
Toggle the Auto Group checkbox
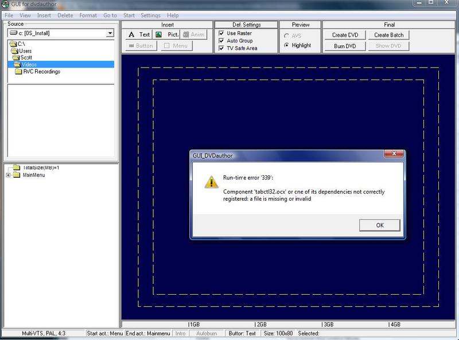click(x=221, y=41)
